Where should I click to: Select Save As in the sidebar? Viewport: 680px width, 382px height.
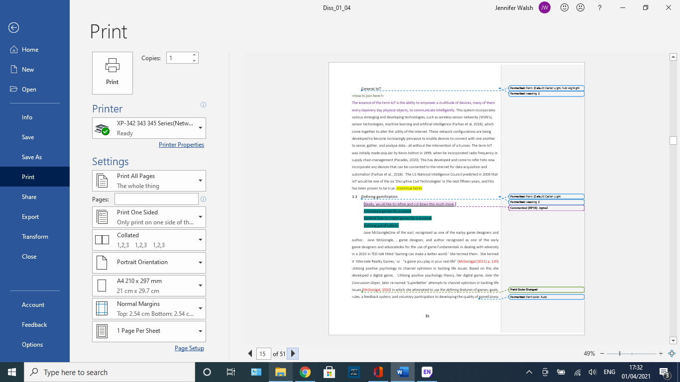[32, 157]
